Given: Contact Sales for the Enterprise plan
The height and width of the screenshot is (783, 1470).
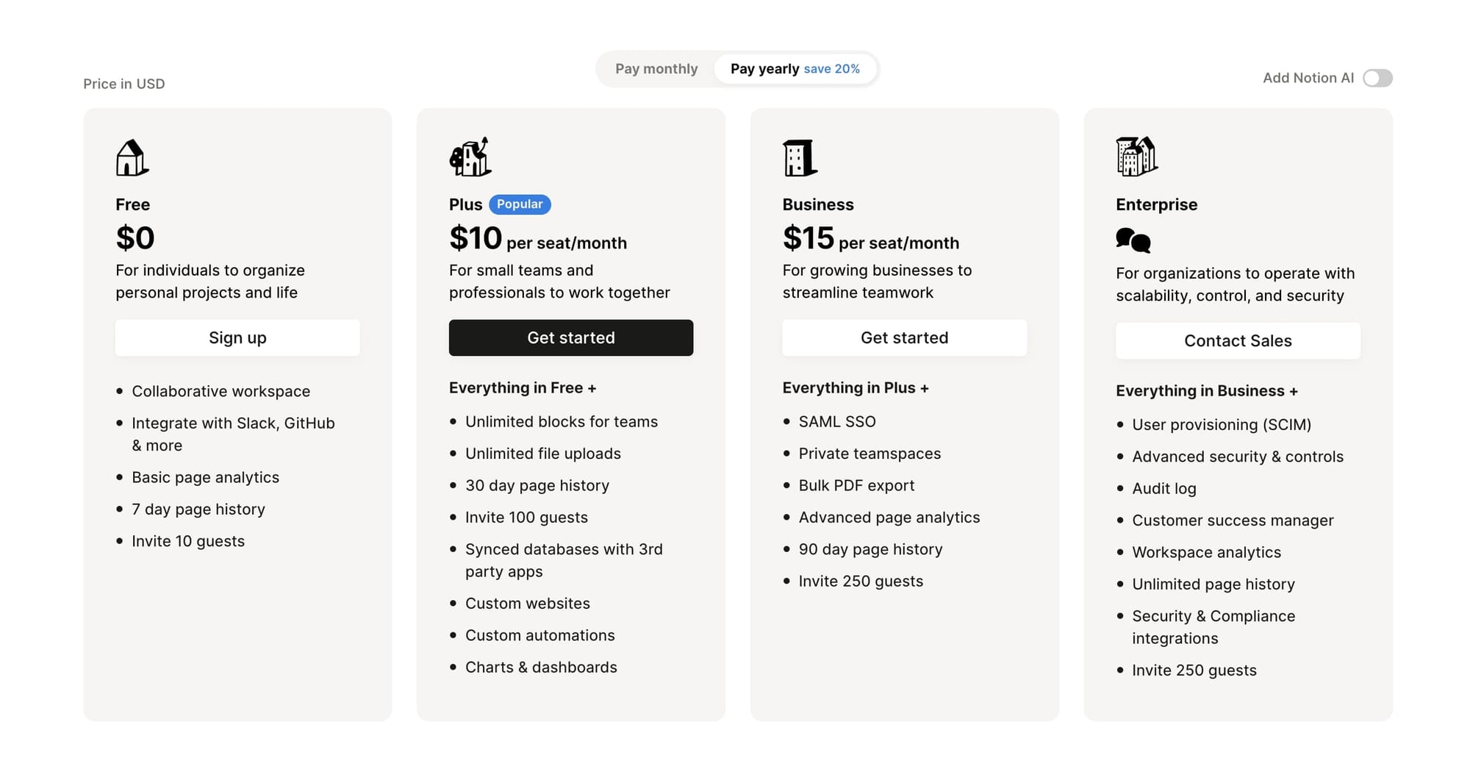Looking at the screenshot, I should tap(1238, 341).
